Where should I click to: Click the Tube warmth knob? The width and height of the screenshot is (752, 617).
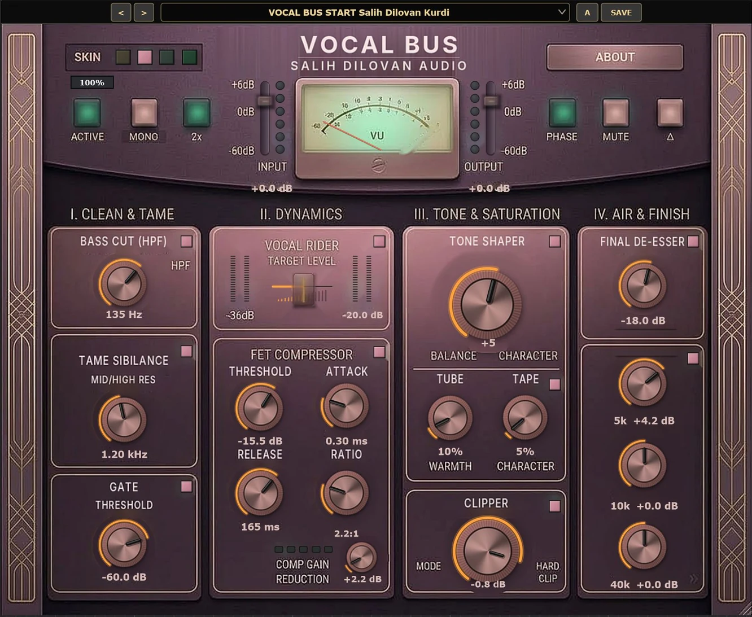point(450,418)
